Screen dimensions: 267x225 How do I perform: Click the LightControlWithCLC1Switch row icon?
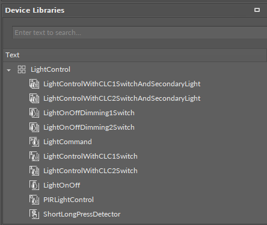pos(34,156)
